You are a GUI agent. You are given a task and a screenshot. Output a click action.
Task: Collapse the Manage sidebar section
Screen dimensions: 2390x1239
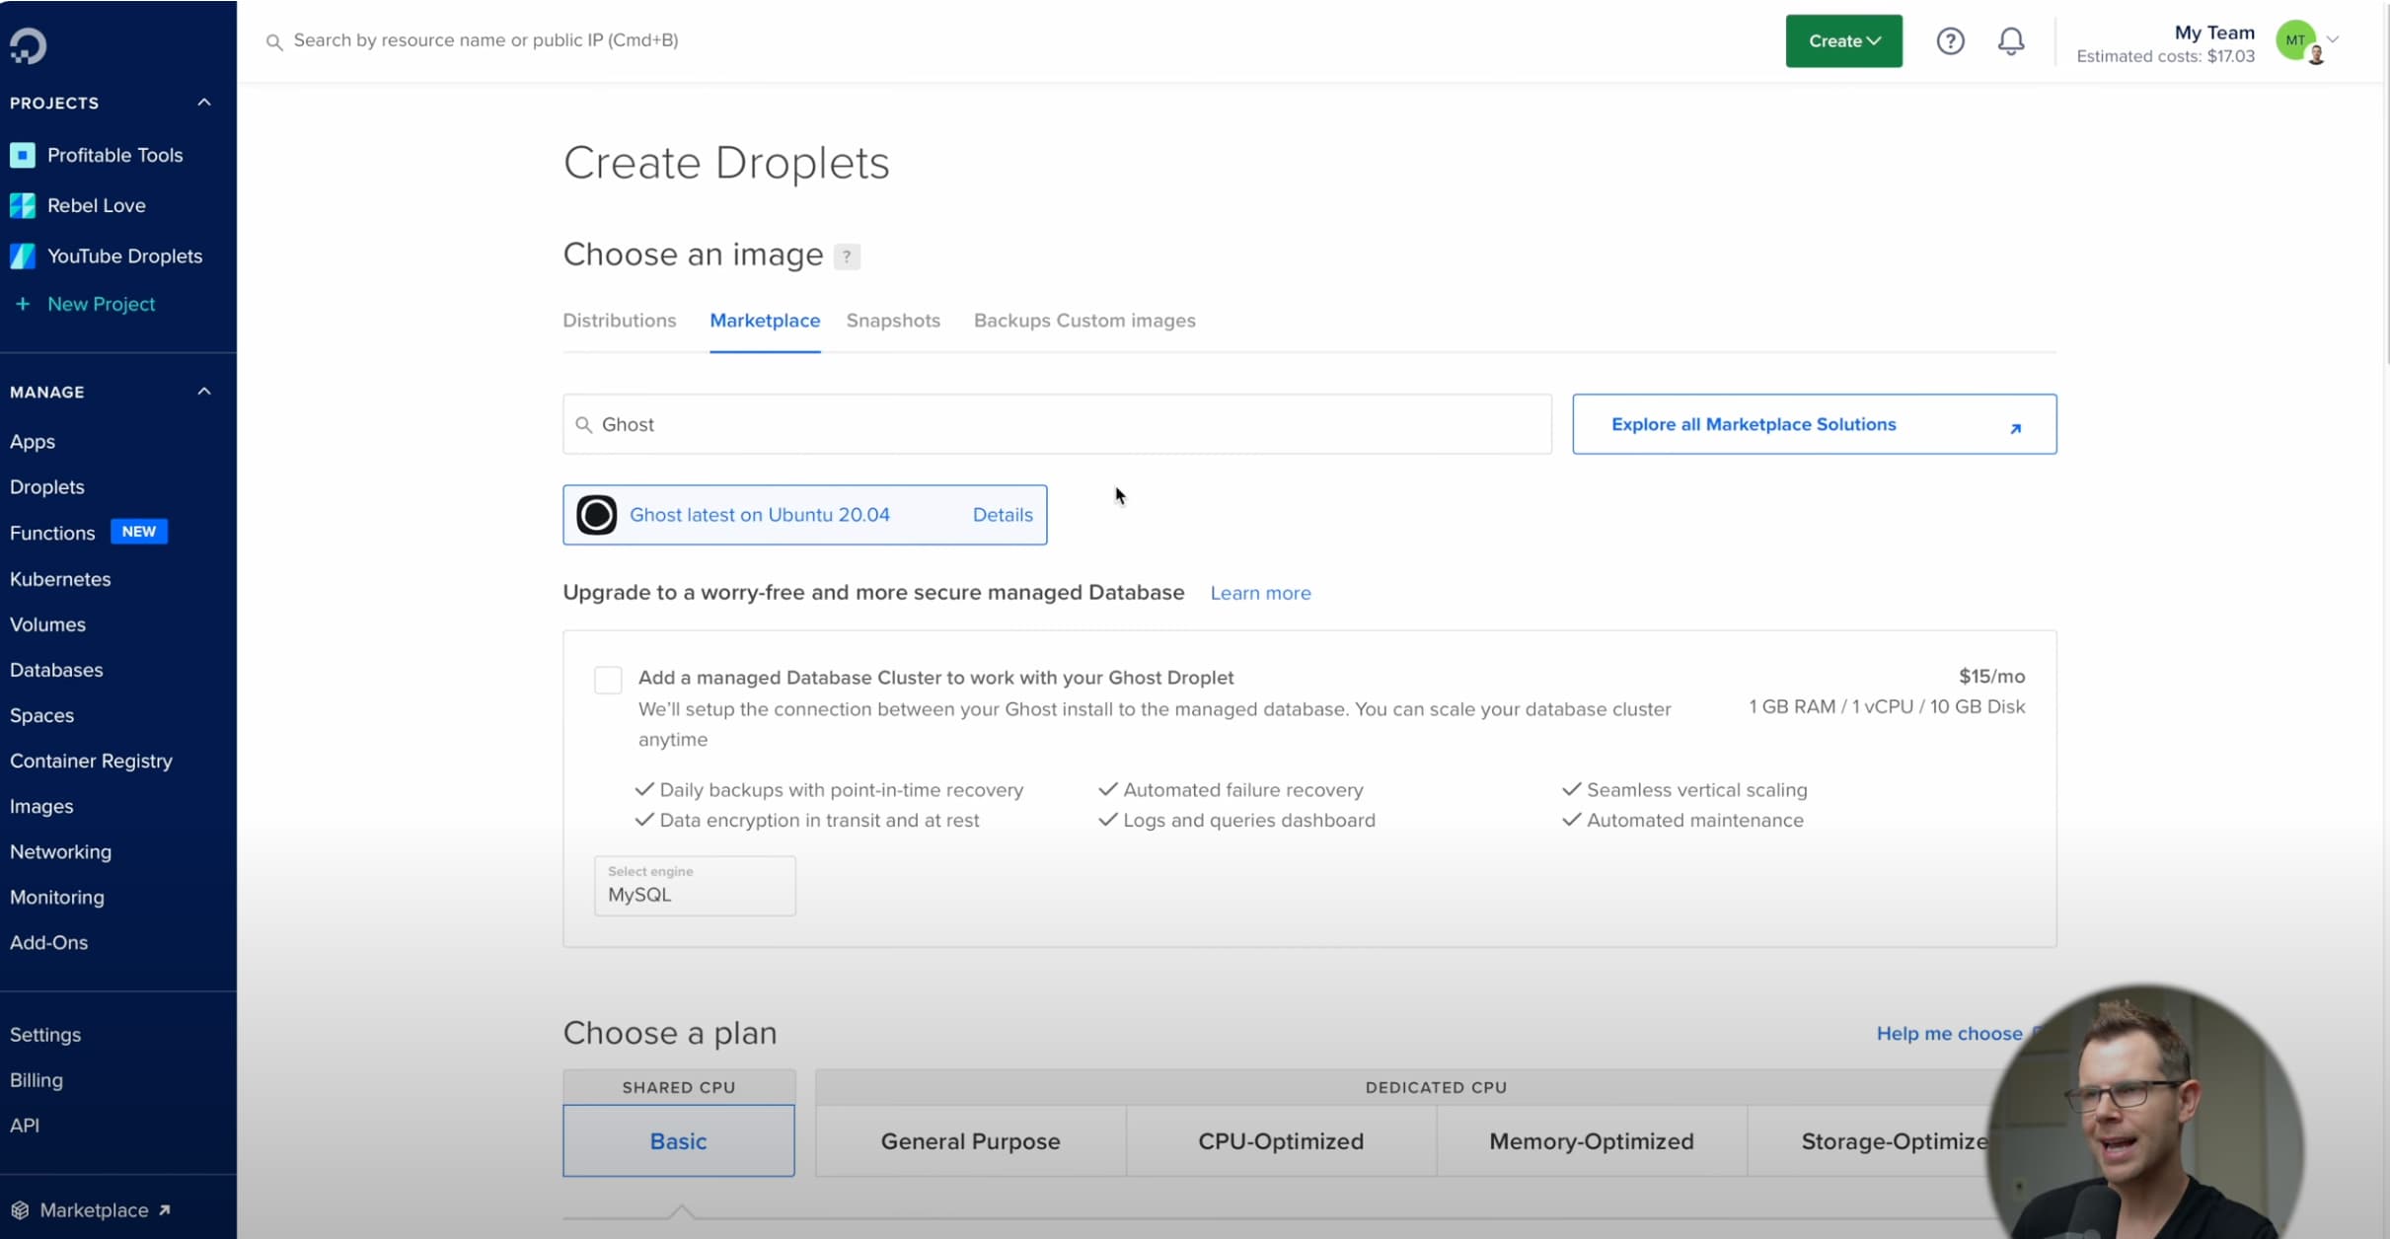point(204,392)
